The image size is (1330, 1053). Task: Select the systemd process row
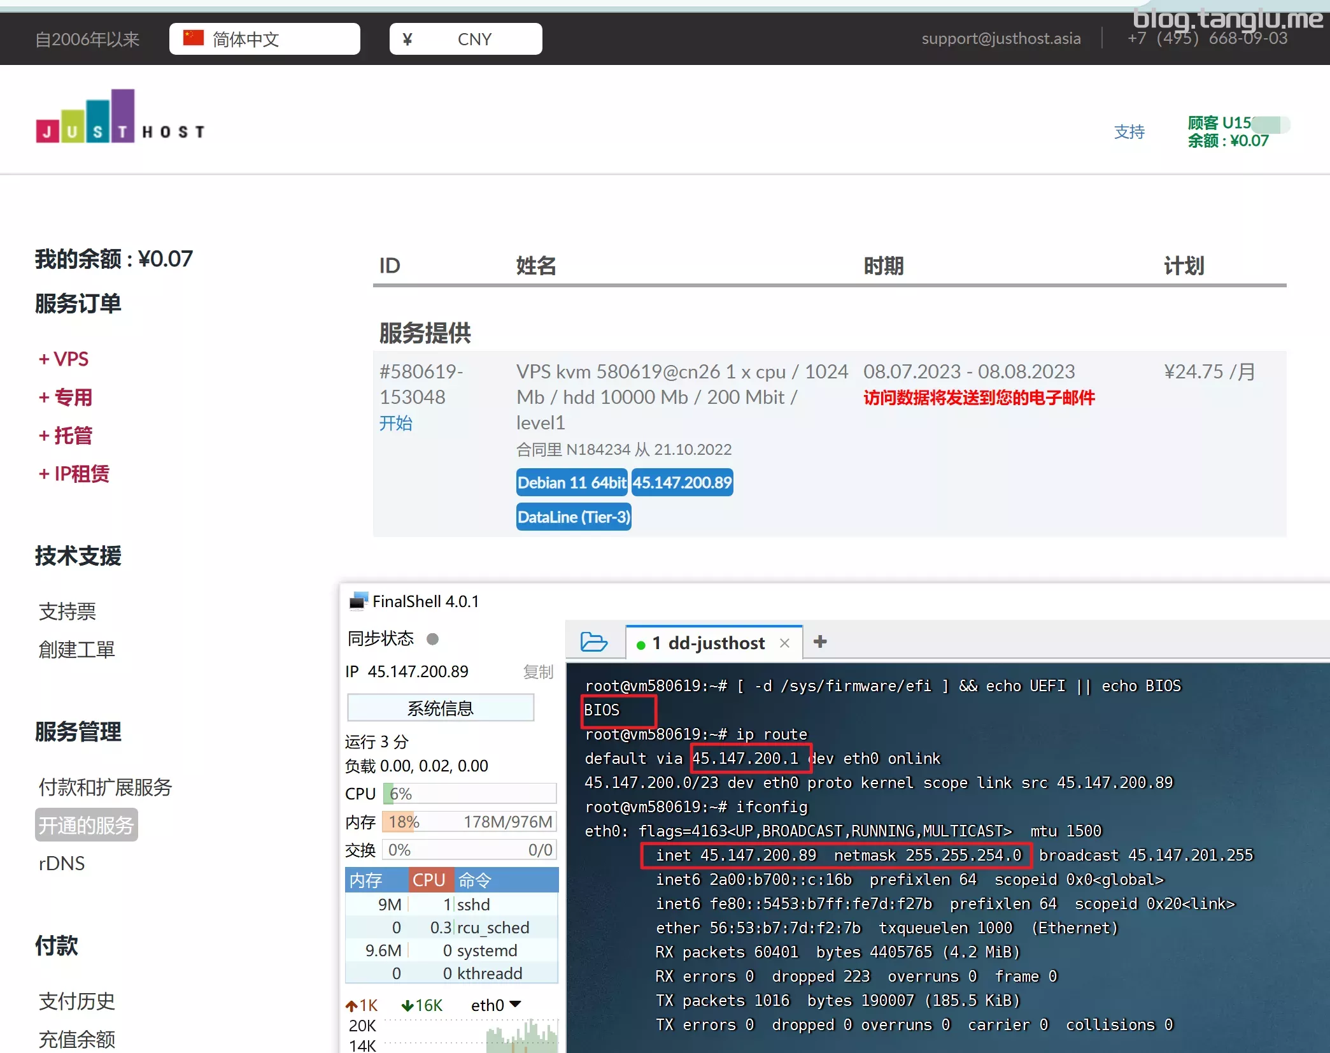pyautogui.click(x=452, y=950)
